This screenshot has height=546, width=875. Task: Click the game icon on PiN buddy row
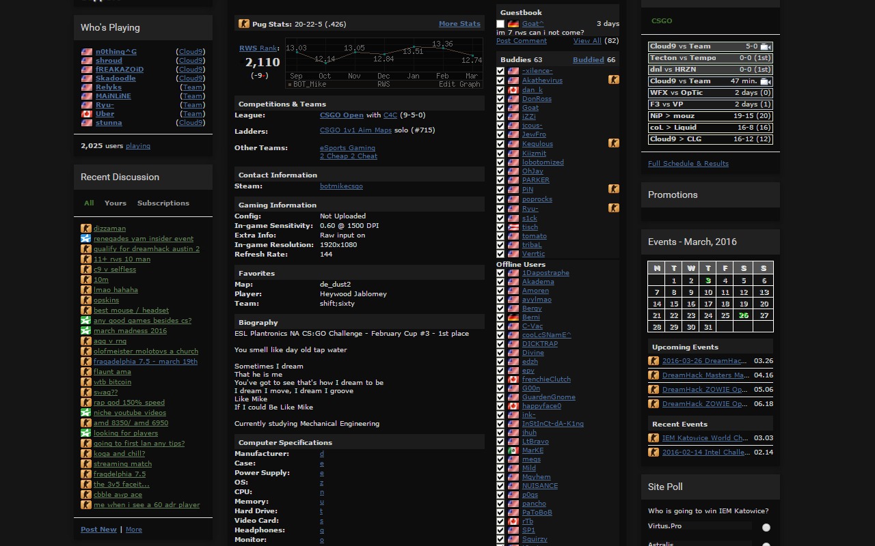coord(613,189)
